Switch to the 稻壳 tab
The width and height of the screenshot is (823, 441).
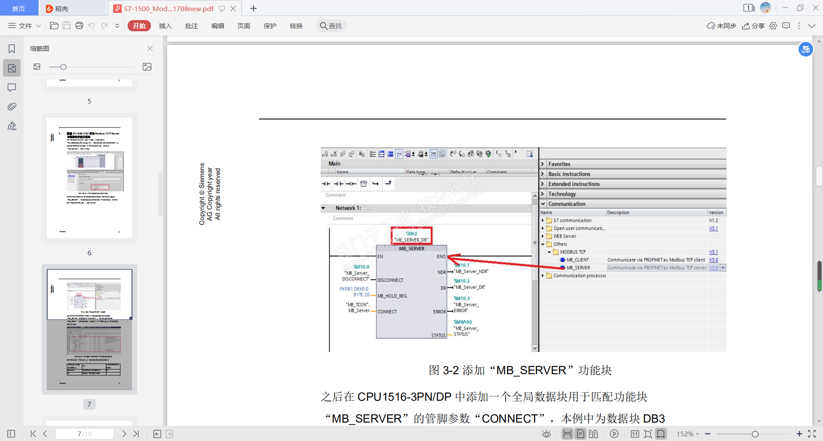pos(73,8)
